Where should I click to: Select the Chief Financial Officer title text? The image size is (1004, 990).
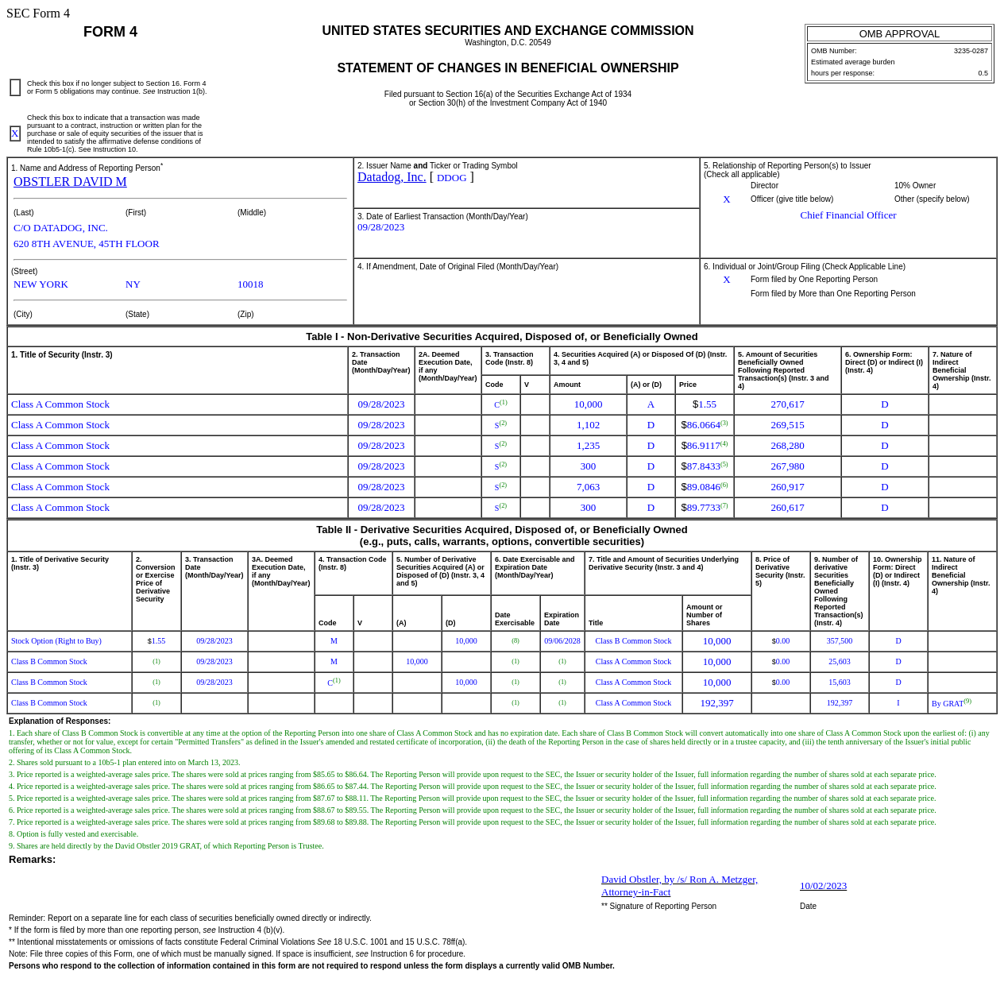pos(848,215)
